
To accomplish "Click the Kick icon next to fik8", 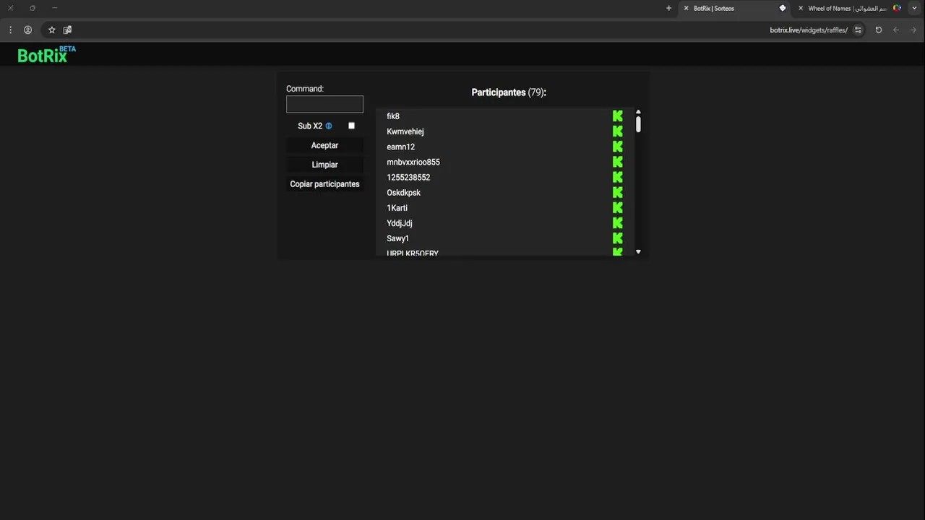I will pos(618,116).
